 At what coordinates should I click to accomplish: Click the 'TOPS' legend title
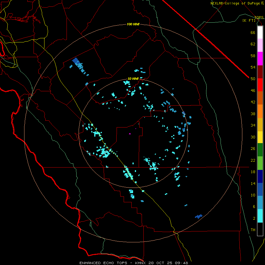click(x=259, y=17)
